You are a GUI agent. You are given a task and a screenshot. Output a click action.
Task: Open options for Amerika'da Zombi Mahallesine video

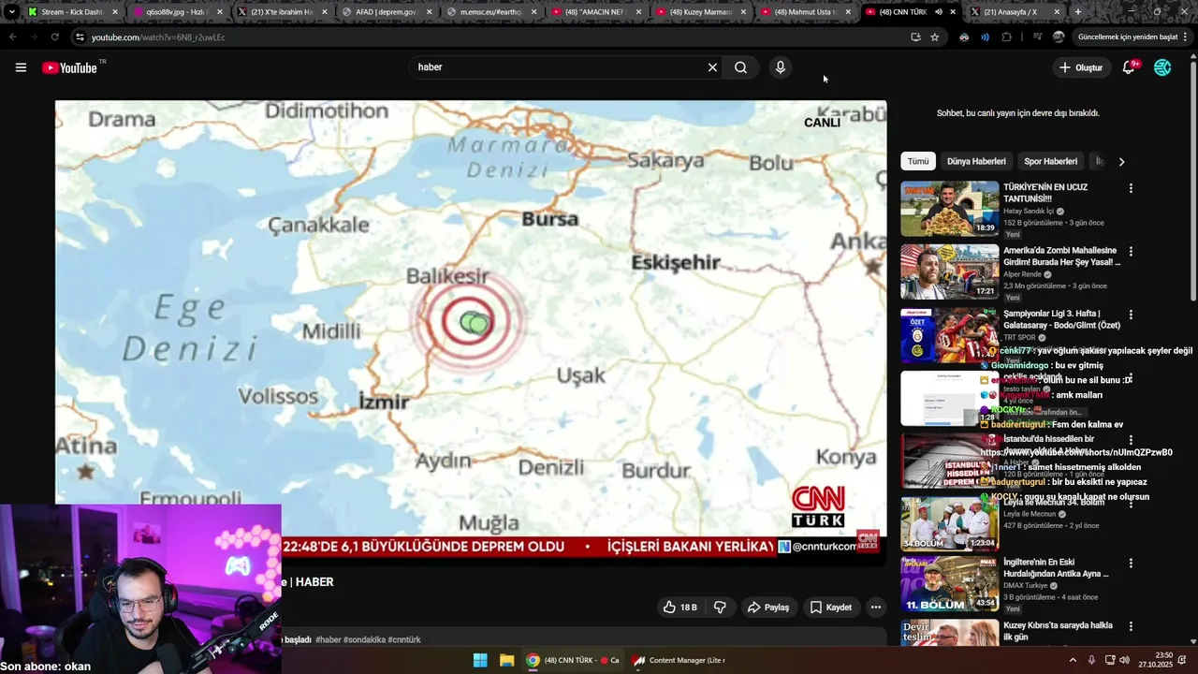(1131, 252)
